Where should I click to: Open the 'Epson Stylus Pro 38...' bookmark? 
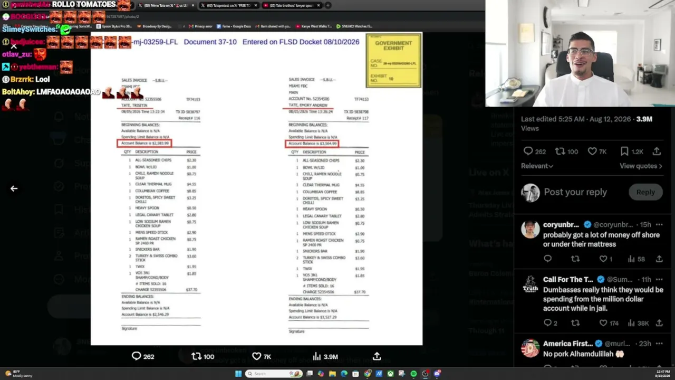(x=115, y=26)
